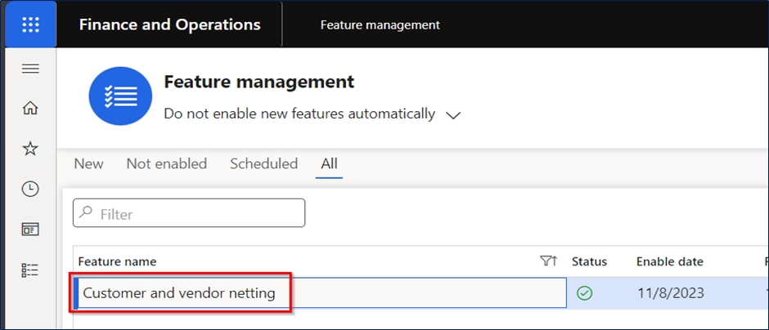Viewport: 769px width, 330px height.
Task: Select the All tab
Action: pyautogui.click(x=329, y=163)
